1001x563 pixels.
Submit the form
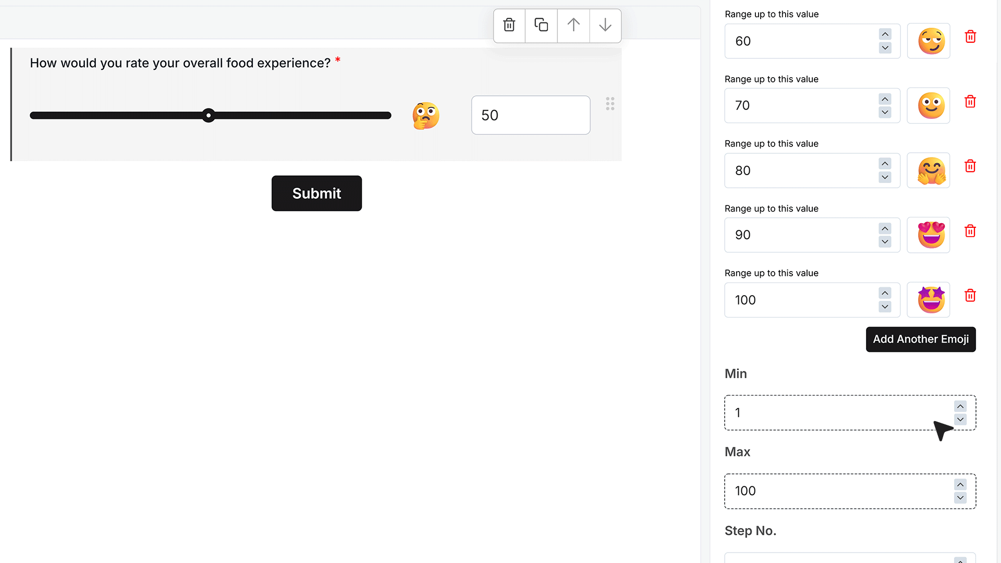click(x=316, y=193)
